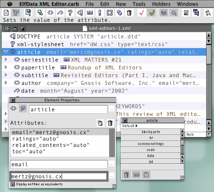Click the ellipsis button beside article name field
Viewport: 214px width, 192px height.
(111, 109)
